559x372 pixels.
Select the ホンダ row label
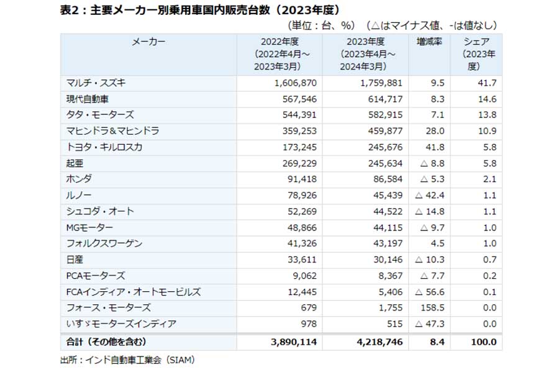tap(79, 179)
